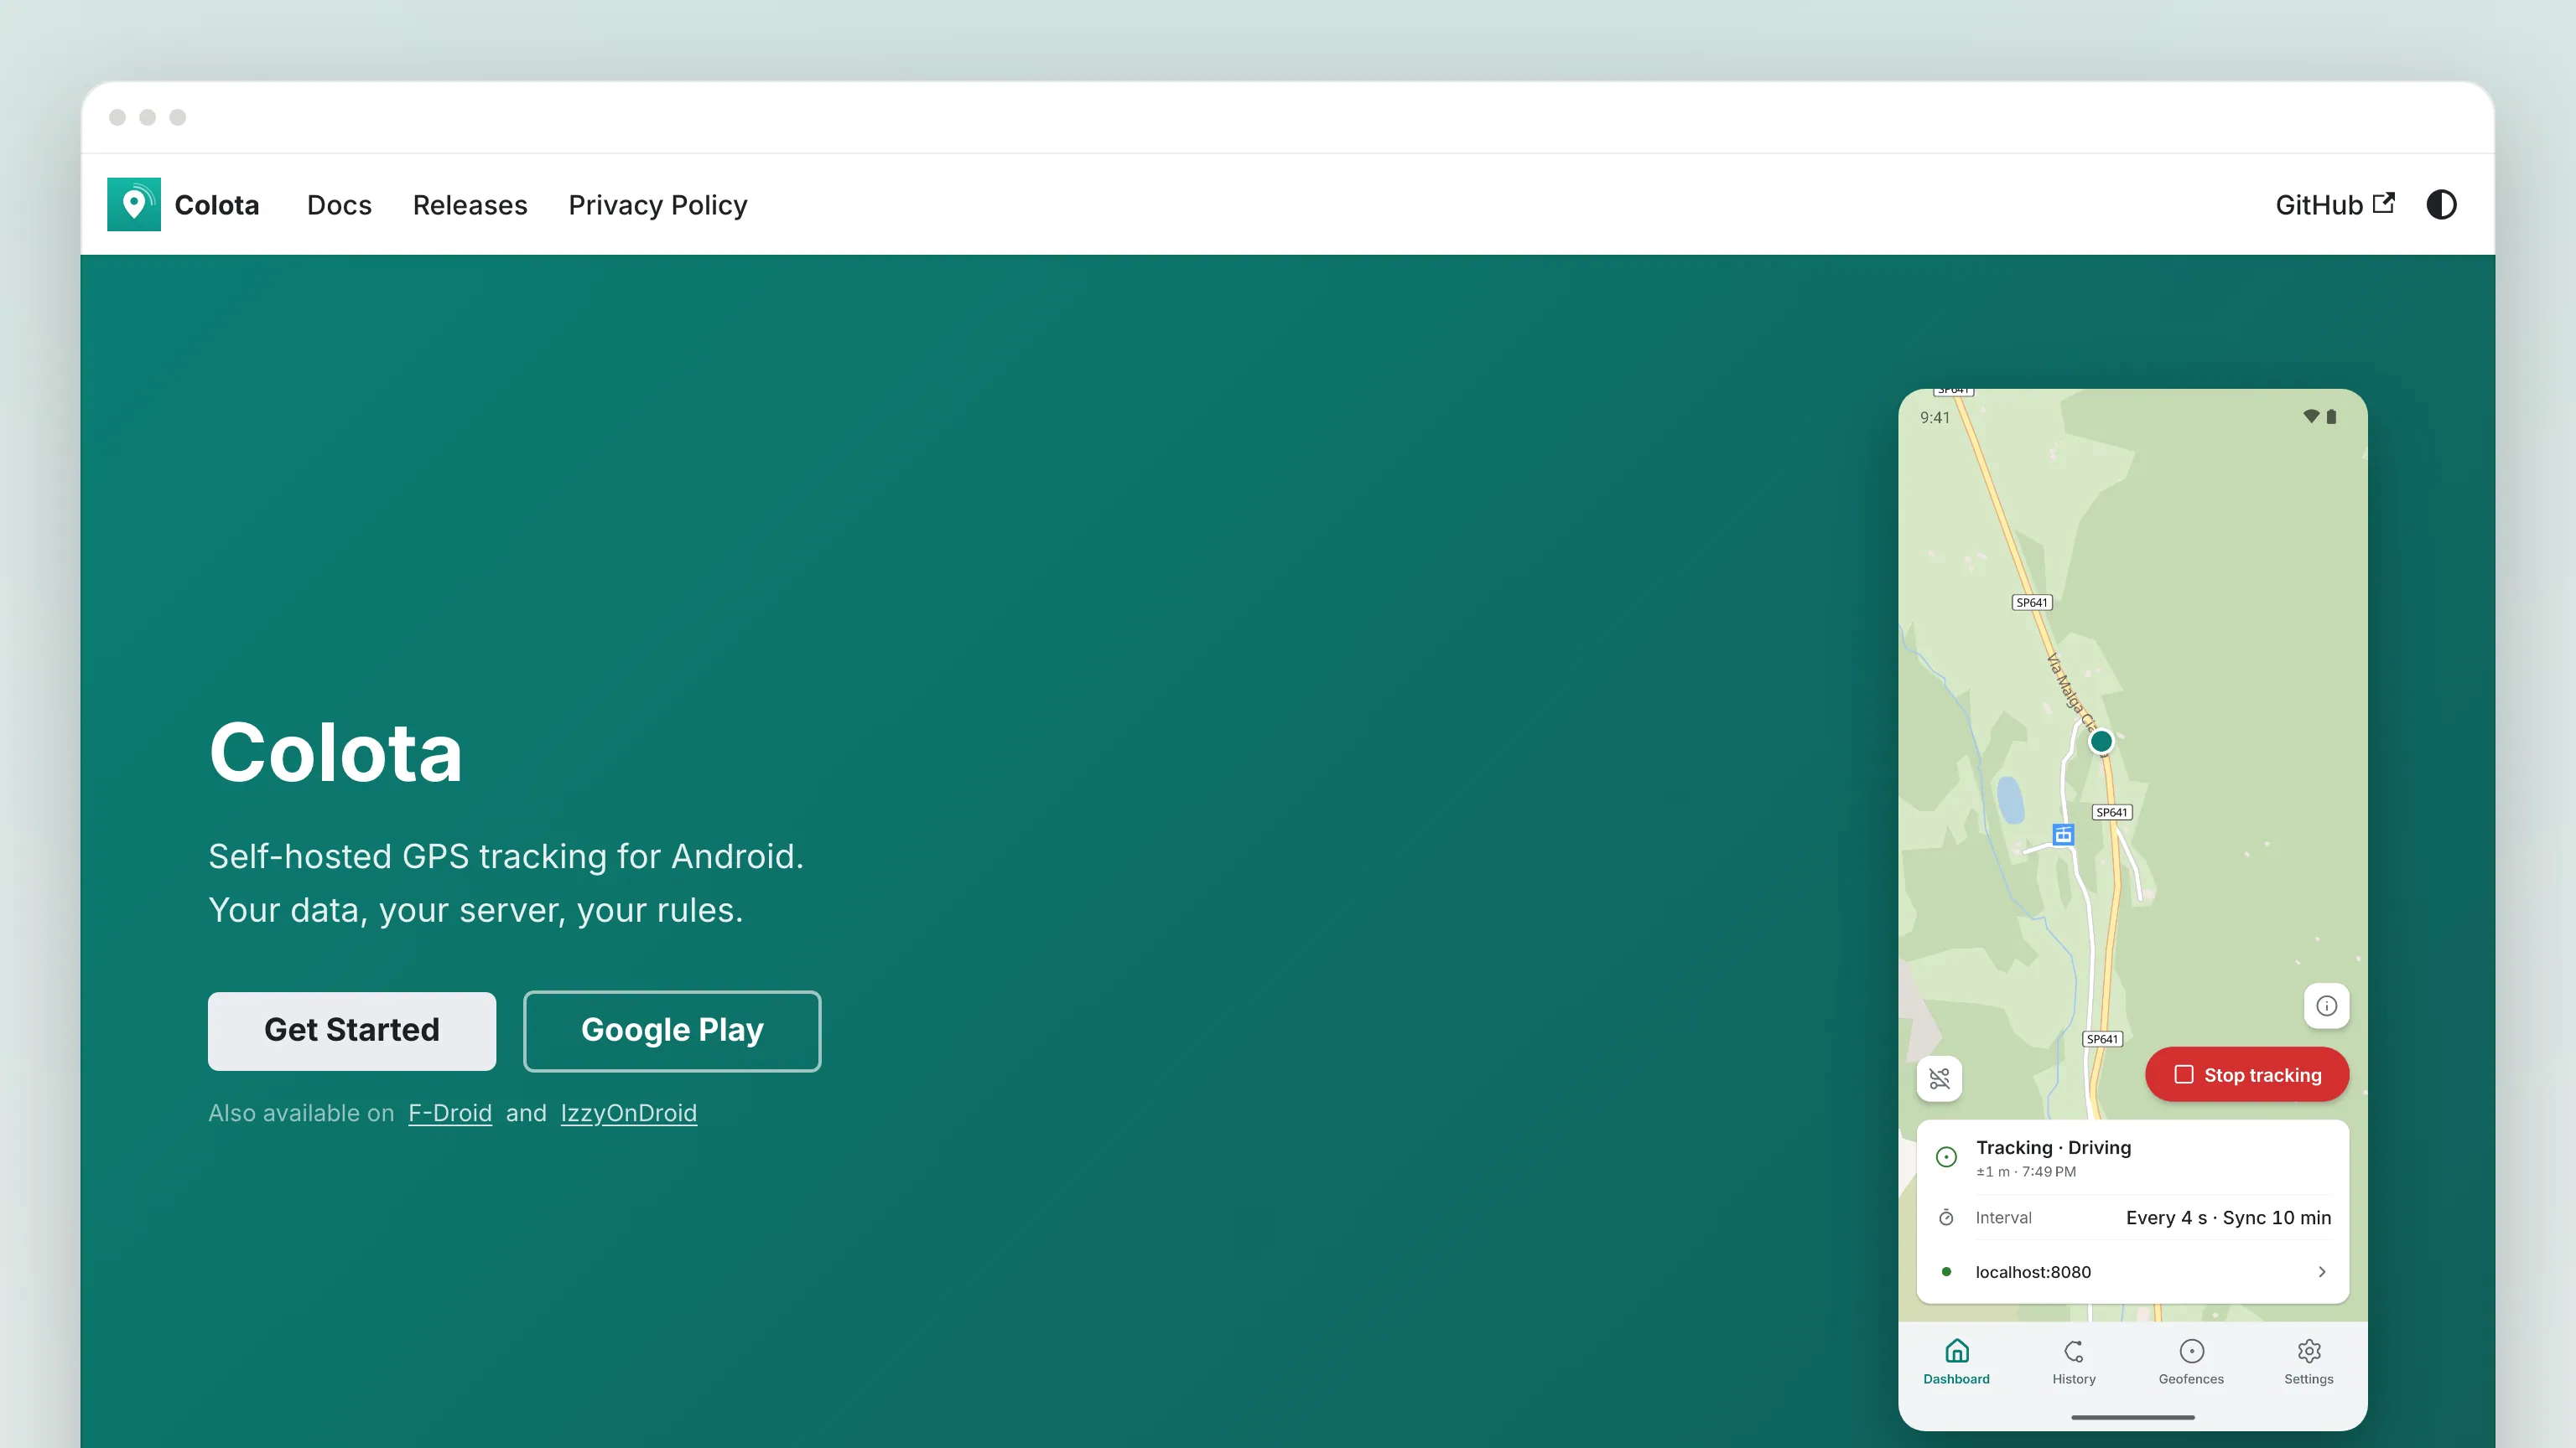Click the wifi status icon in phone
Viewport: 2576px width, 1448px height.
(x=2311, y=416)
